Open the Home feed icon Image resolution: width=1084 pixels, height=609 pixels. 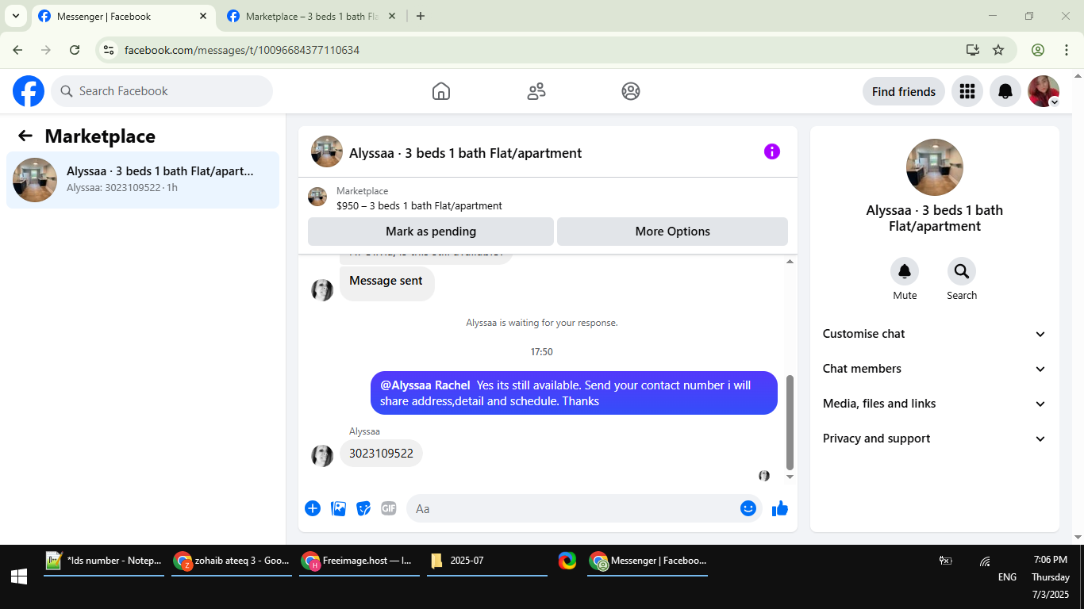click(x=441, y=91)
